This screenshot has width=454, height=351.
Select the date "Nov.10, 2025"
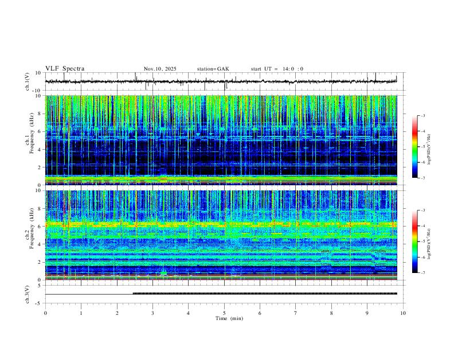pyautogui.click(x=160, y=69)
